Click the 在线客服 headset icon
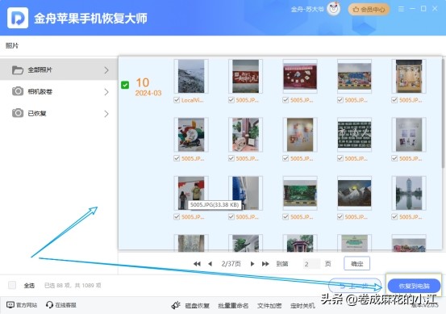Viewport: 446px width, 314px height. tap(49, 305)
